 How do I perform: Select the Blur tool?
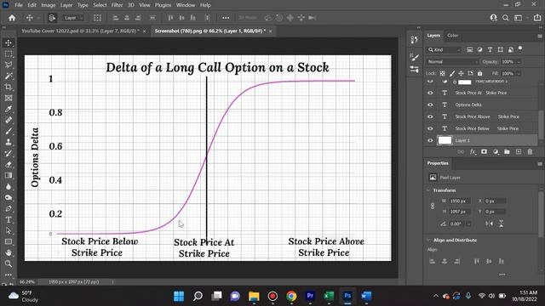click(9, 187)
